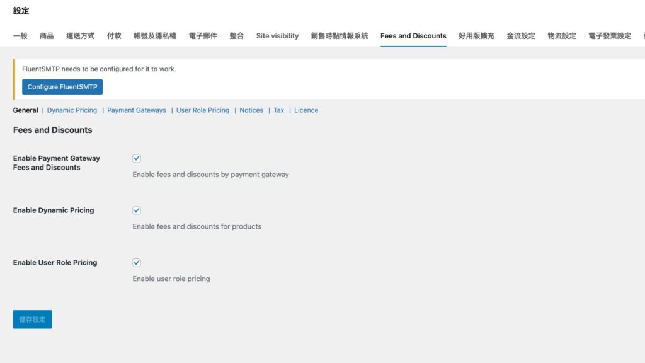
Task: Click the Licence sub-section link
Action: [306, 110]
